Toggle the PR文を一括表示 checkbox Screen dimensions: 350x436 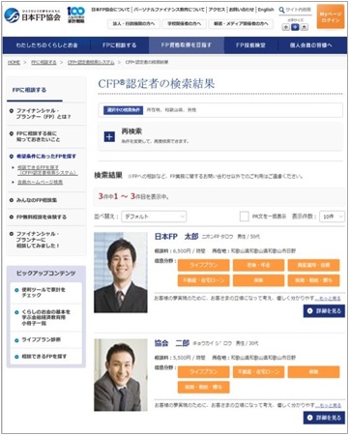click(245, 217)
